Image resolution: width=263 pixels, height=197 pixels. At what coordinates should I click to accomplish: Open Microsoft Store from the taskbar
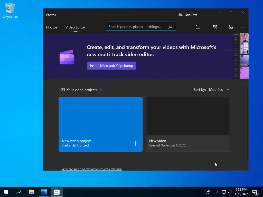(x=57, y=192)
